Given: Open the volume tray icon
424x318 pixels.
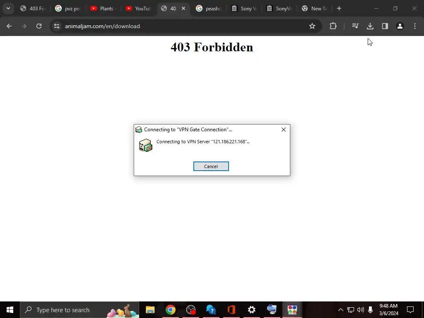Looking at the screenshot, I should [361, 310].
